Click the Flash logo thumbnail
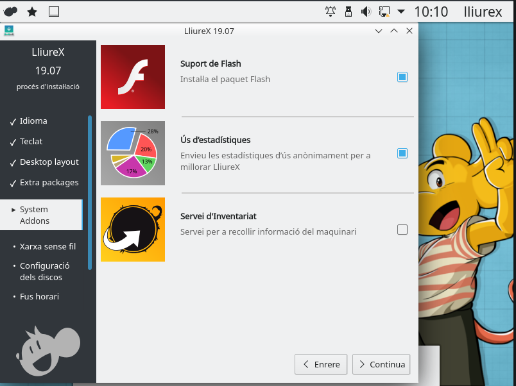Screen dimensions: 516x386 (133, 77)
